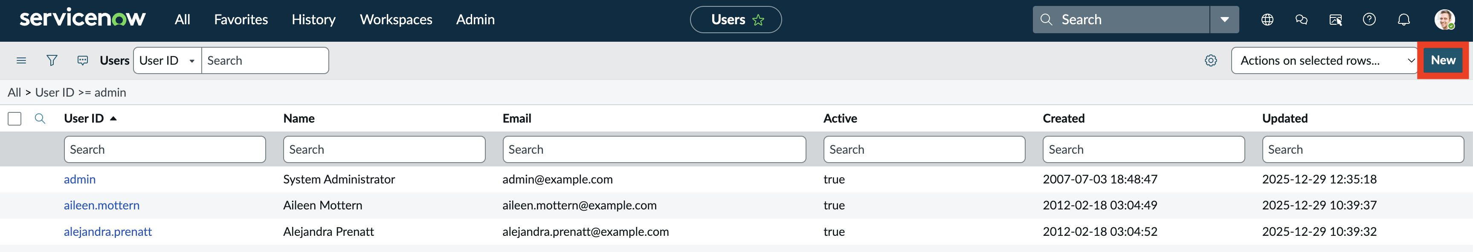
Task: Sort by the User ID column header
Action: (x=84, y=119)
